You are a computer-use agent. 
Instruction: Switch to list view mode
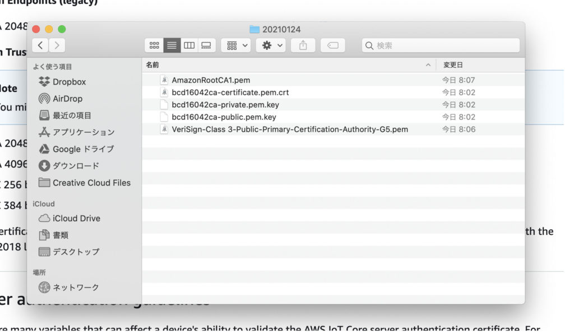(x=172, y=45)
